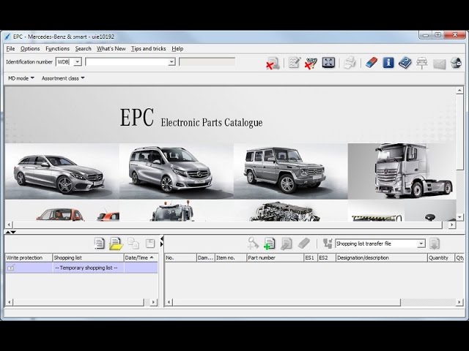Click the printer icon
Viewport: 469px width, 351px height.
click(x=350, y=63)
